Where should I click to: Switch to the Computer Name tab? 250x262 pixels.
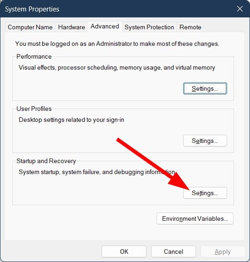[30, 27]
